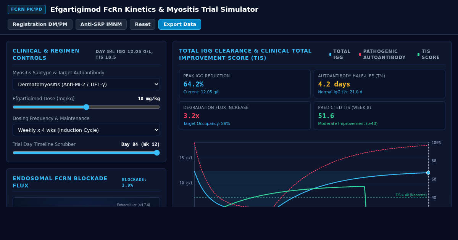The height and width of the screenshot is (240, 458).
Task: Click the Clinical & Regimen Controls heading
Action: click(x=46, y=54)
